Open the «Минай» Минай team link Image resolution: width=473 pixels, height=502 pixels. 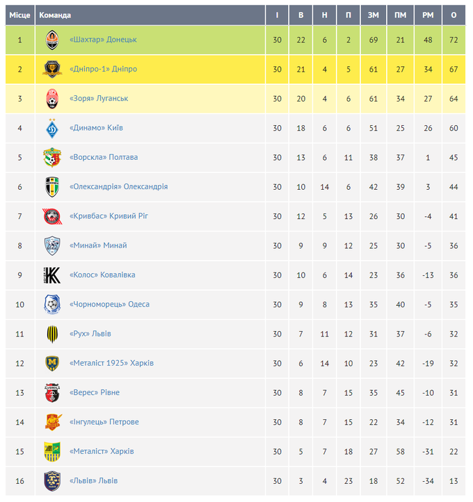click(98, 245)
